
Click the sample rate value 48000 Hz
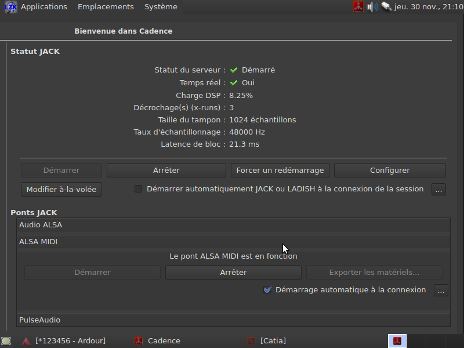click(x=247, y=132)
